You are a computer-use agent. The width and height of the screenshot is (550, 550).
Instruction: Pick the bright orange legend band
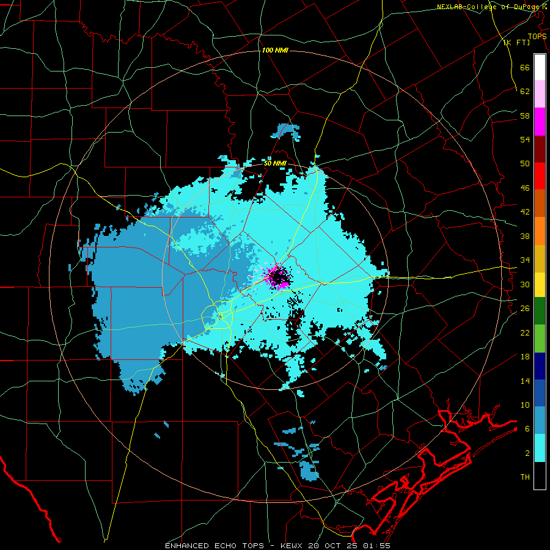[x=540, y=230]
